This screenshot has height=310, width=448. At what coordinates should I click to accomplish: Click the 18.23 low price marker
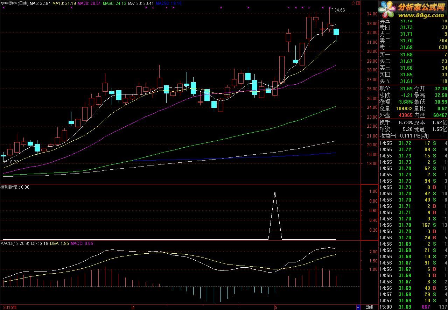click(13, 162)
